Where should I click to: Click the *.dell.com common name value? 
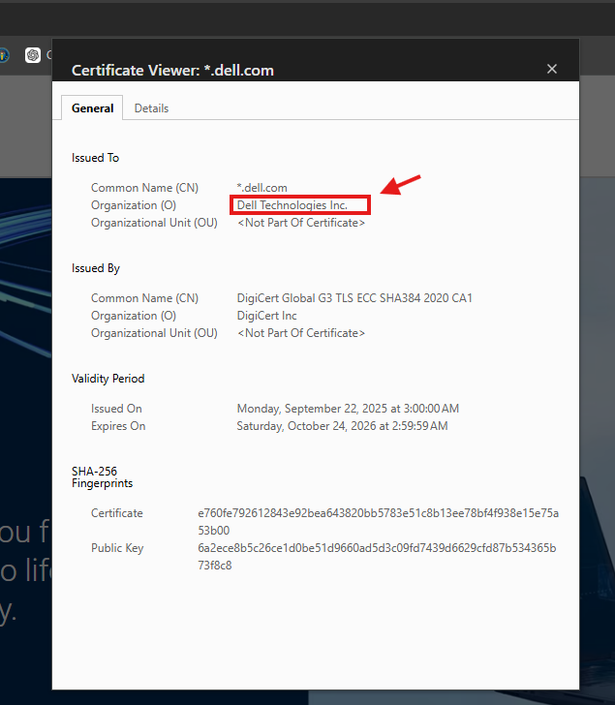click(261, 188)
